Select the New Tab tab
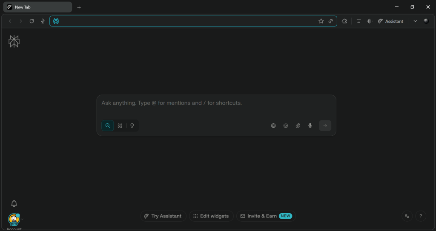Screen dimensions: 436x231 click(37, 7)
